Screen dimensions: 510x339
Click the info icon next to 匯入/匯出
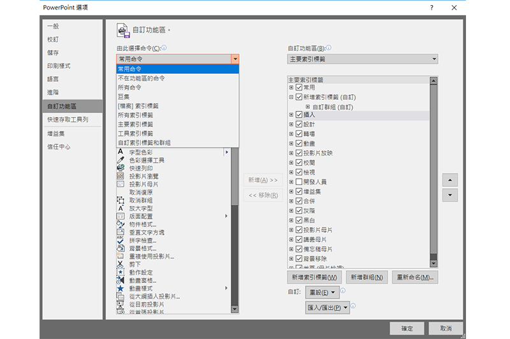click(353, 305)
